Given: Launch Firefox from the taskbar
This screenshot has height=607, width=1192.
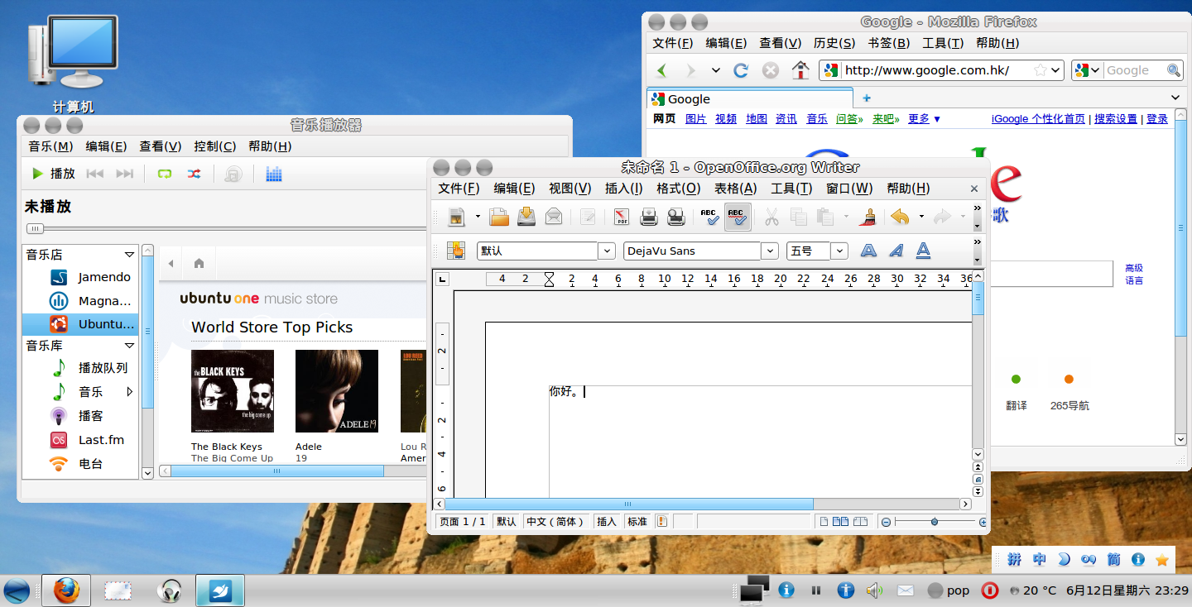Looking at the screenshot, I should [x=66, y=590].
